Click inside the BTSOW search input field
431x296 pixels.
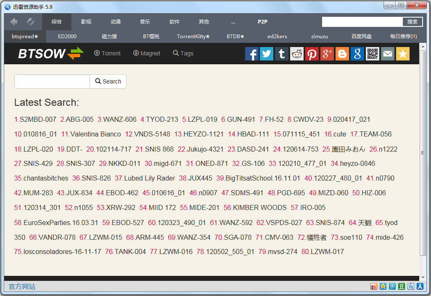pyautogui.click(x=52, y=81)
